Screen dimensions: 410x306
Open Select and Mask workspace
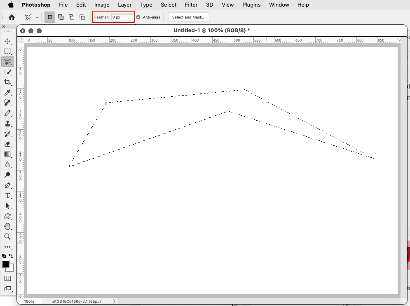(x=189, y=17)
